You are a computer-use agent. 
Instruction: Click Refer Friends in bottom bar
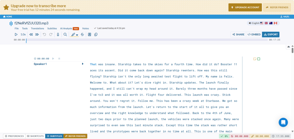[x=76, y=136]
